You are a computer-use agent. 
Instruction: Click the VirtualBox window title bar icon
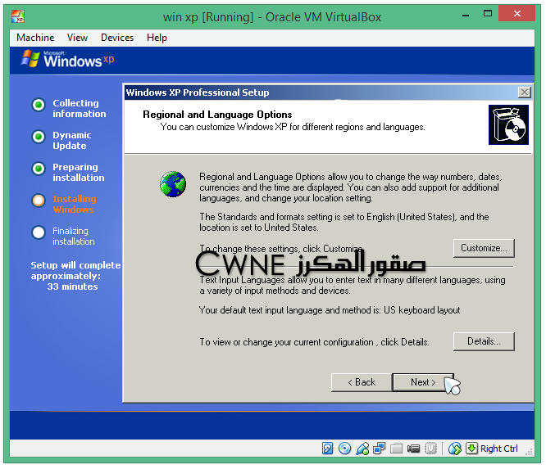click(x=18, y=16)
